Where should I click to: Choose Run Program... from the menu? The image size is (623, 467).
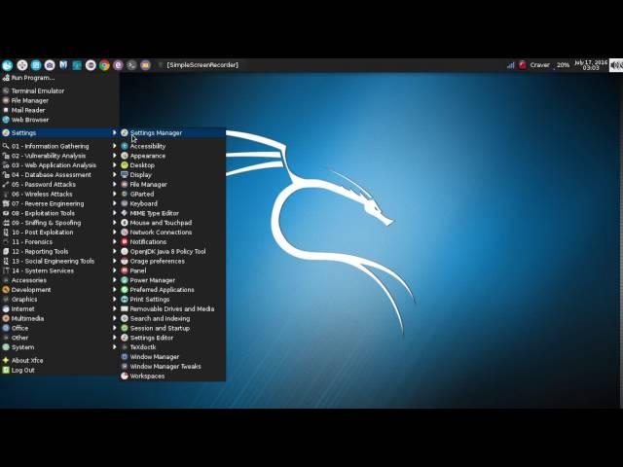click(59, 78)
